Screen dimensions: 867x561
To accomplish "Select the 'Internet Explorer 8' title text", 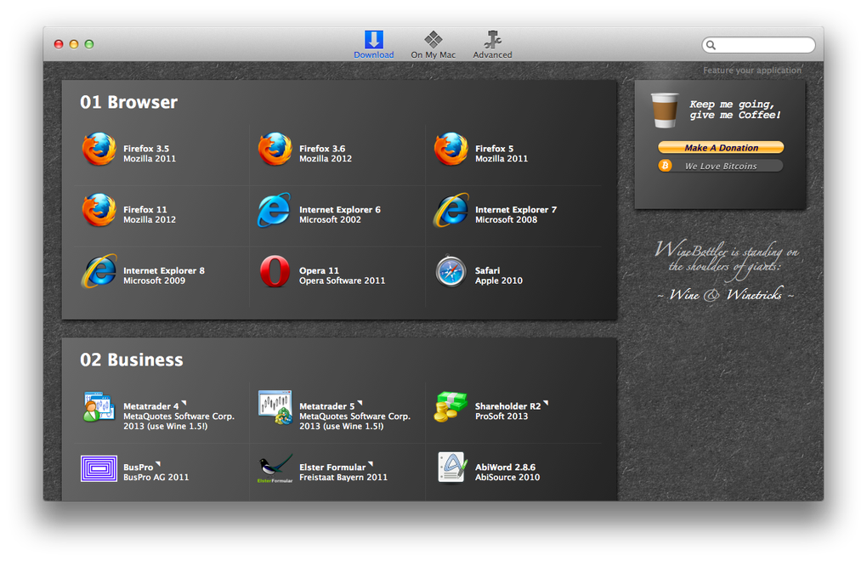I will 164,270.
